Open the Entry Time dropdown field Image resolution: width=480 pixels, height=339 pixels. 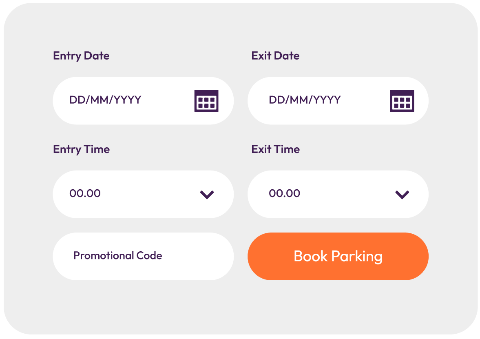click(x=143, y=195)
